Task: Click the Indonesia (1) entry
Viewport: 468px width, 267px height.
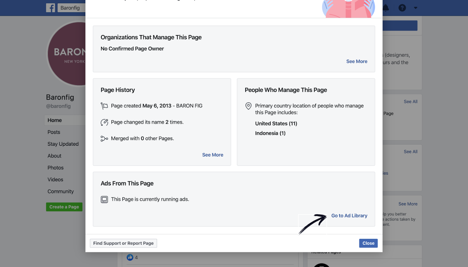Action: pos(270,133)
